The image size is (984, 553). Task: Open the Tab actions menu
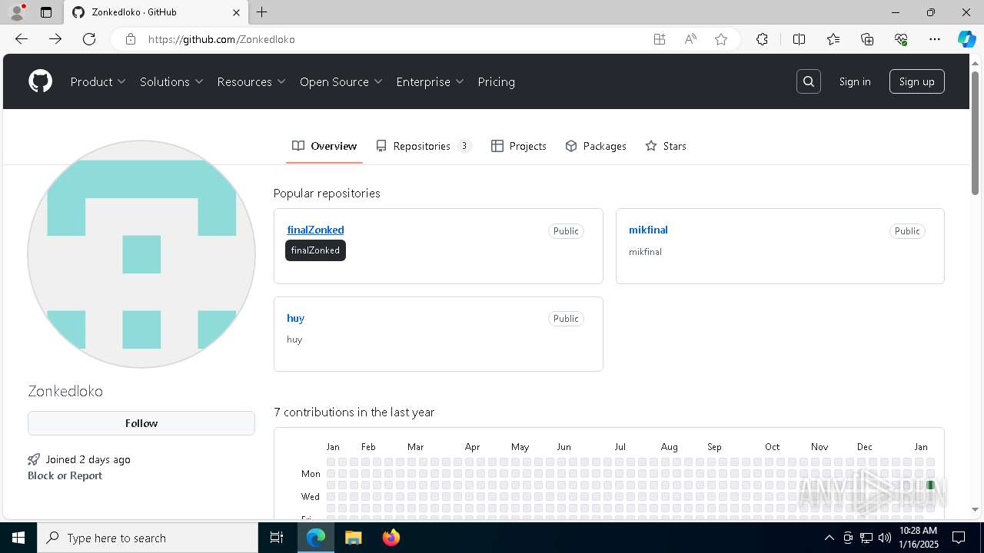pyautogui.click(x=46, y=12)
